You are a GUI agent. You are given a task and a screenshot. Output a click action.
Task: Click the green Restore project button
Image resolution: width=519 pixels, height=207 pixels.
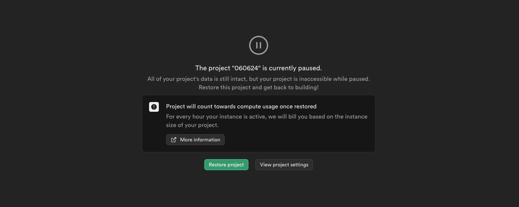click(226, 165)
